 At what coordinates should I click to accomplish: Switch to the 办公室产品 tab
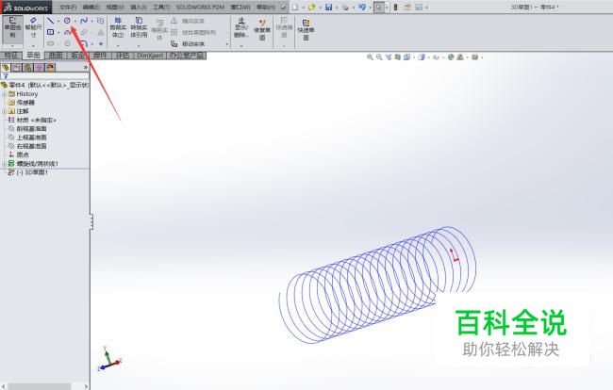(187, 56)
